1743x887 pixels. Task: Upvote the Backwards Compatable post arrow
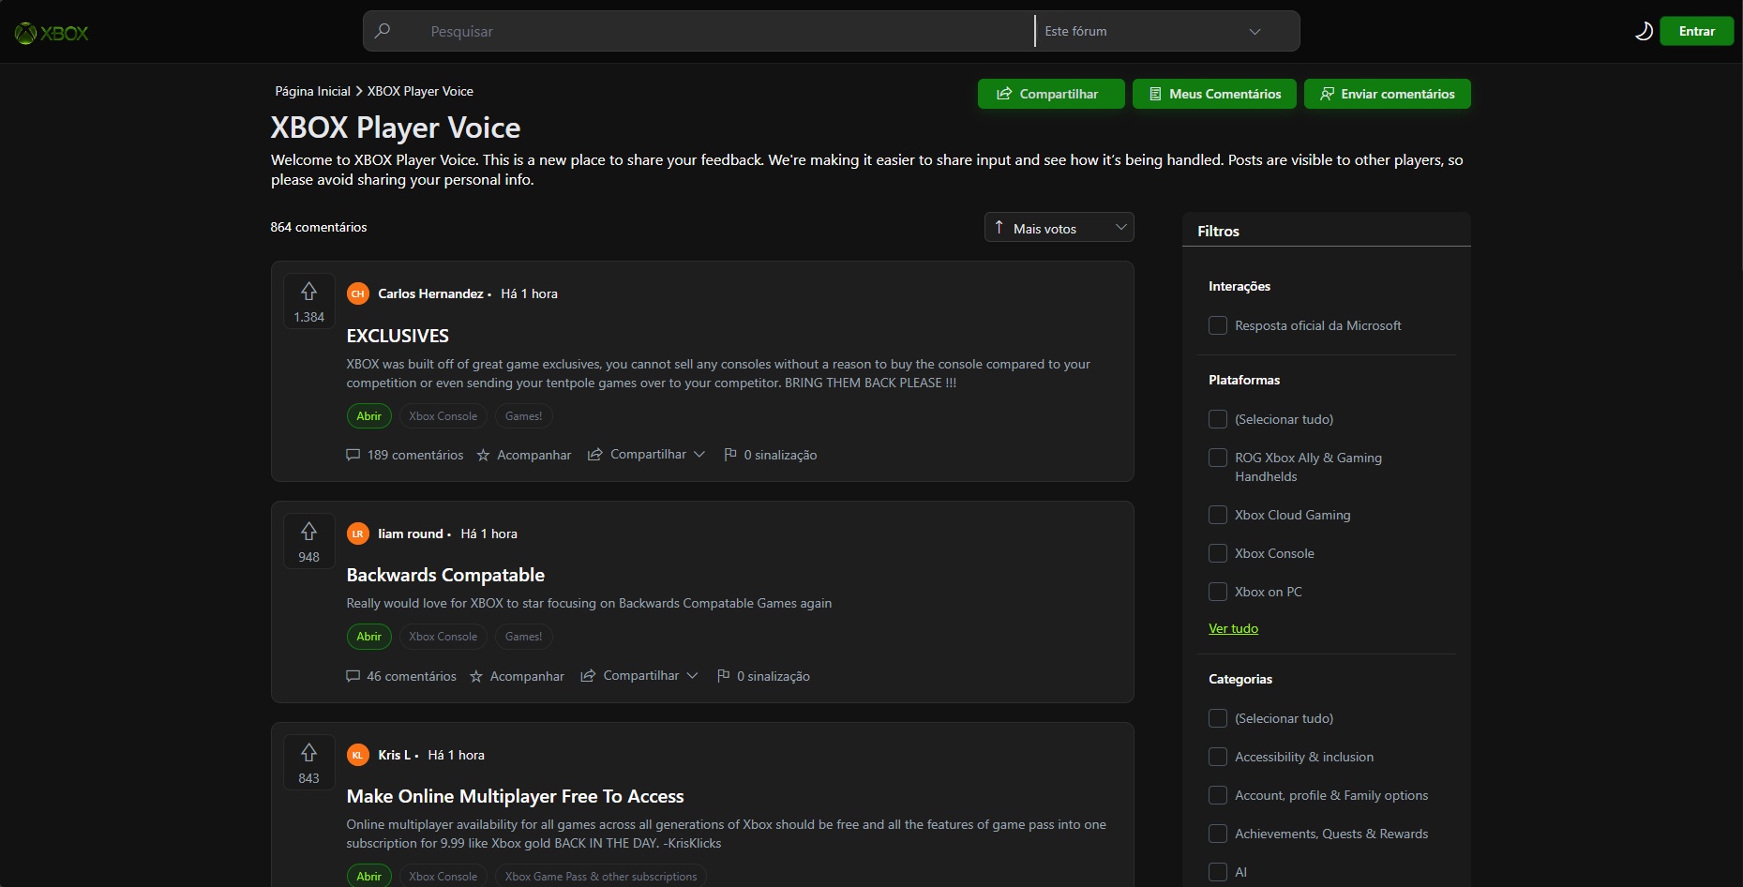(x=308, y=532)
